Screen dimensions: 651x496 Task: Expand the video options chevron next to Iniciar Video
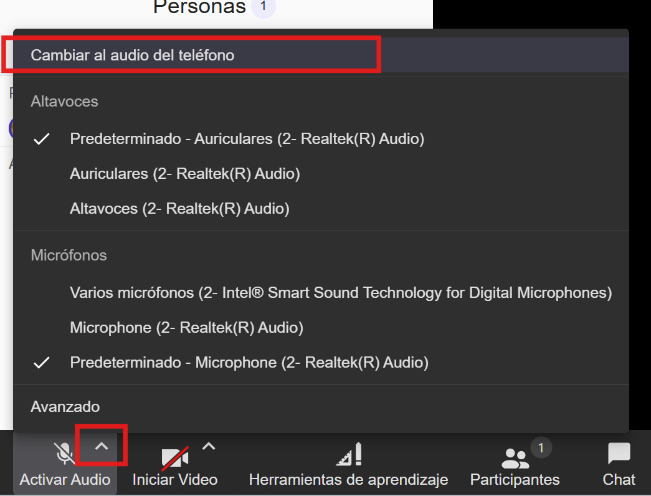click(209, 447)
